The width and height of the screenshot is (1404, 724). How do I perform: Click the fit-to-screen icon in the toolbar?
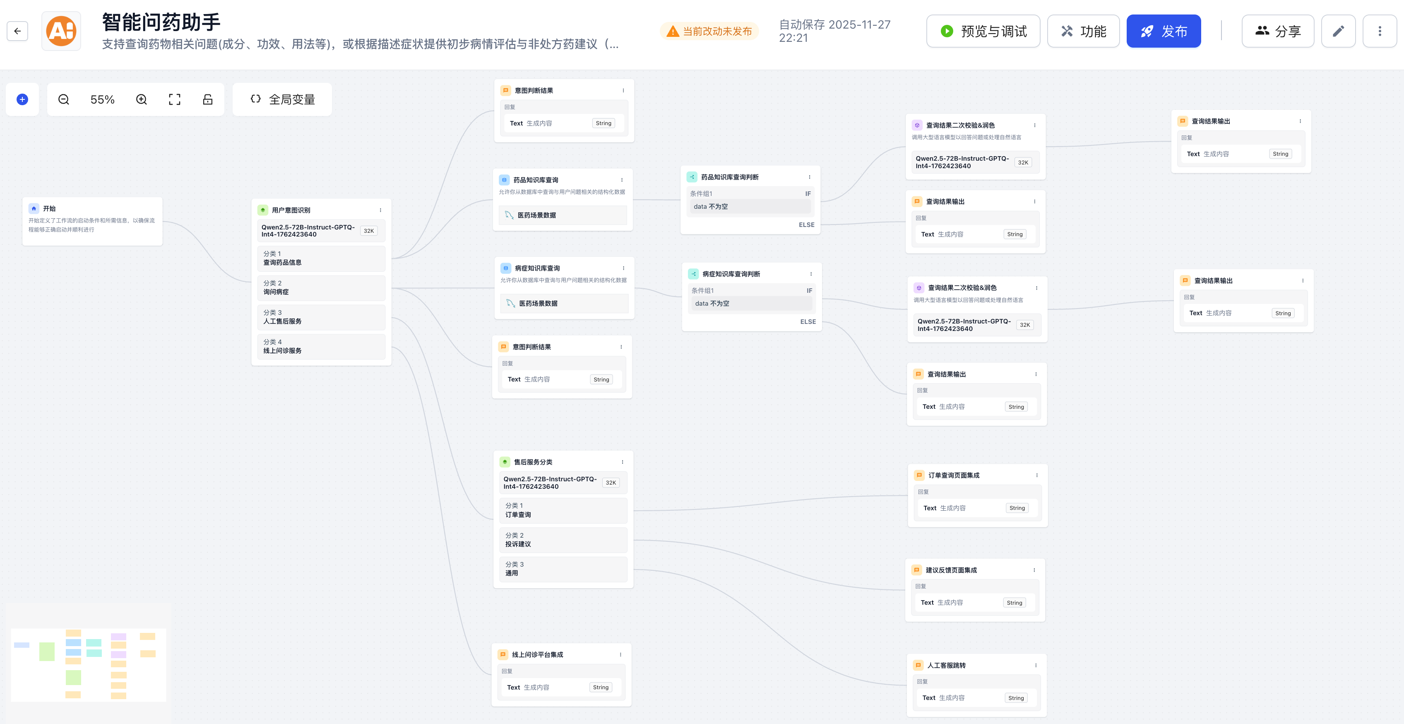(x=174, y=99)
